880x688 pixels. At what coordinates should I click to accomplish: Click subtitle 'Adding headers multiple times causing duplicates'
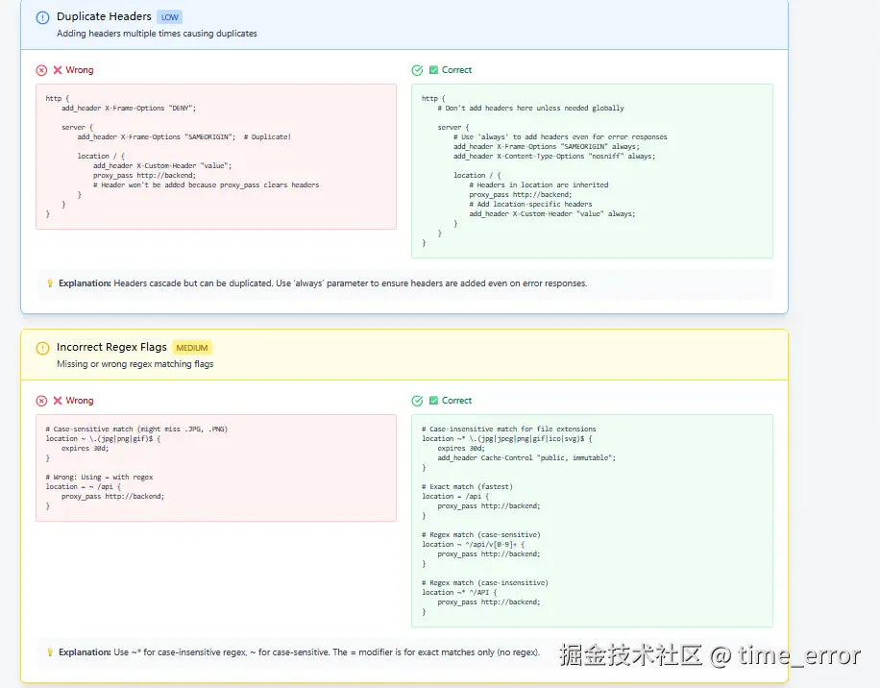[157, 34]
